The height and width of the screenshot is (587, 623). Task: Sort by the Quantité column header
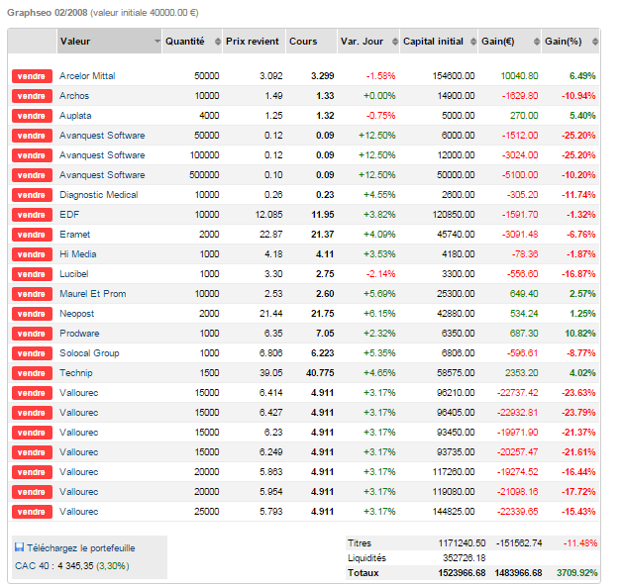click(x=185, y=42)
